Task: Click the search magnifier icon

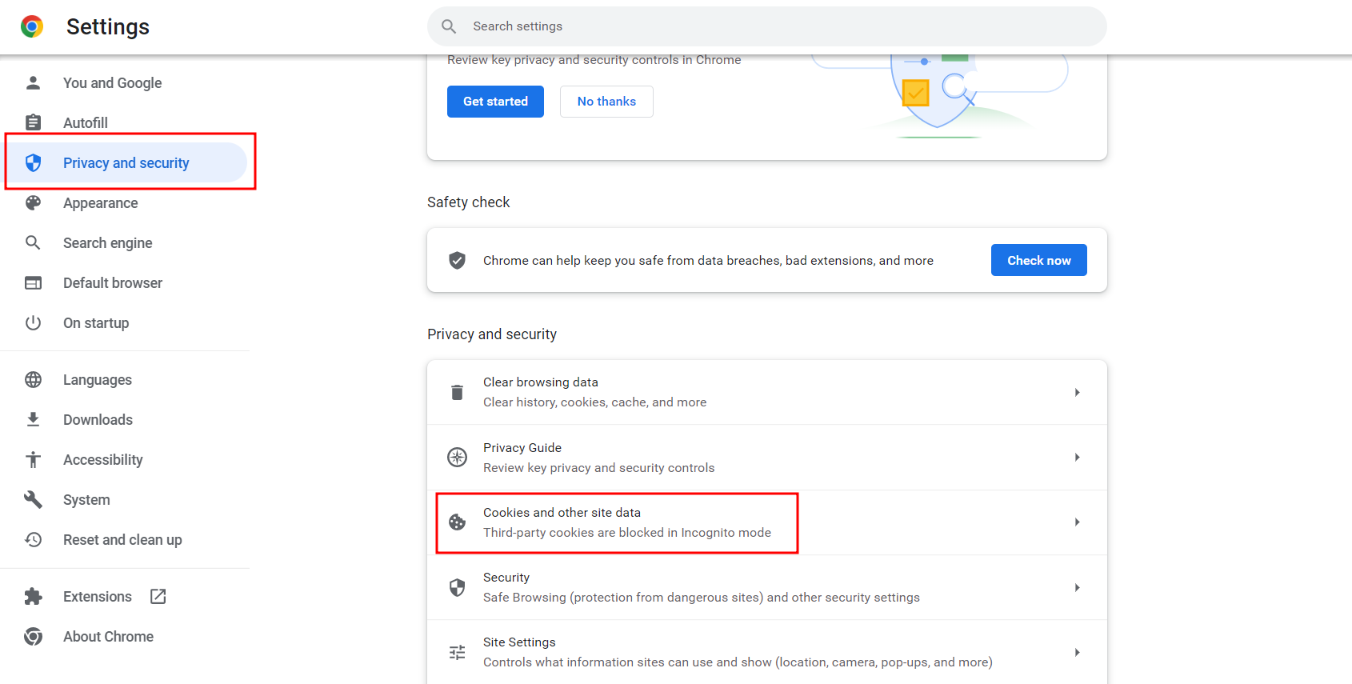Action: coord(450,26)
